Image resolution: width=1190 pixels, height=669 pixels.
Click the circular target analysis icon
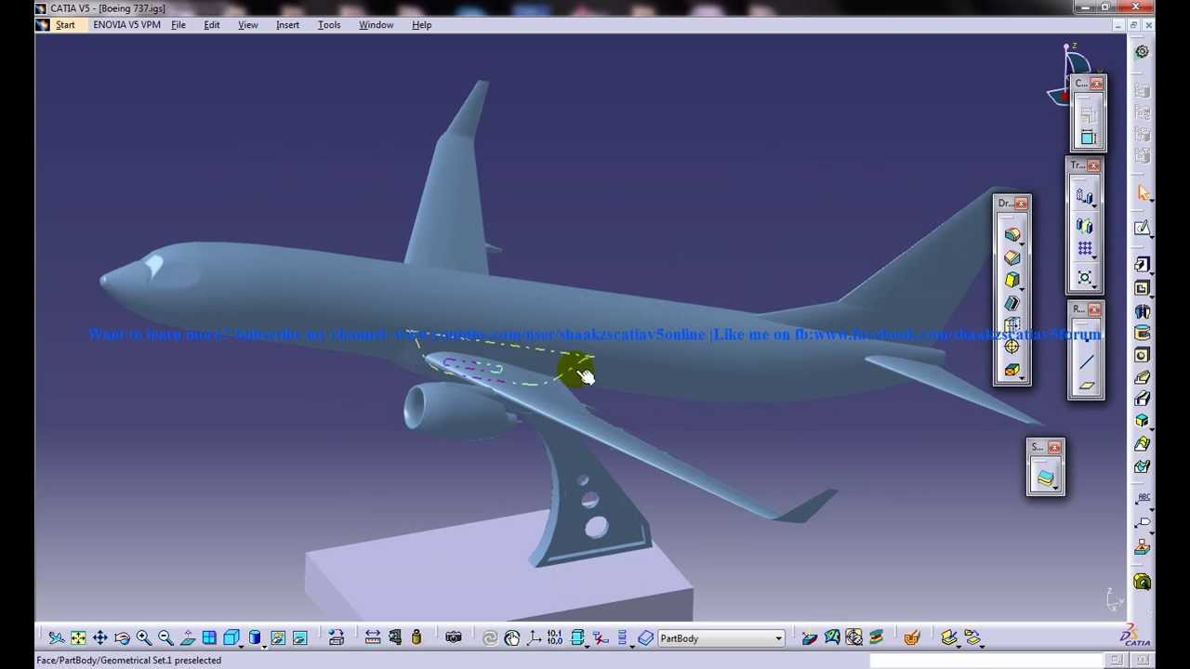tap(853, 638)
